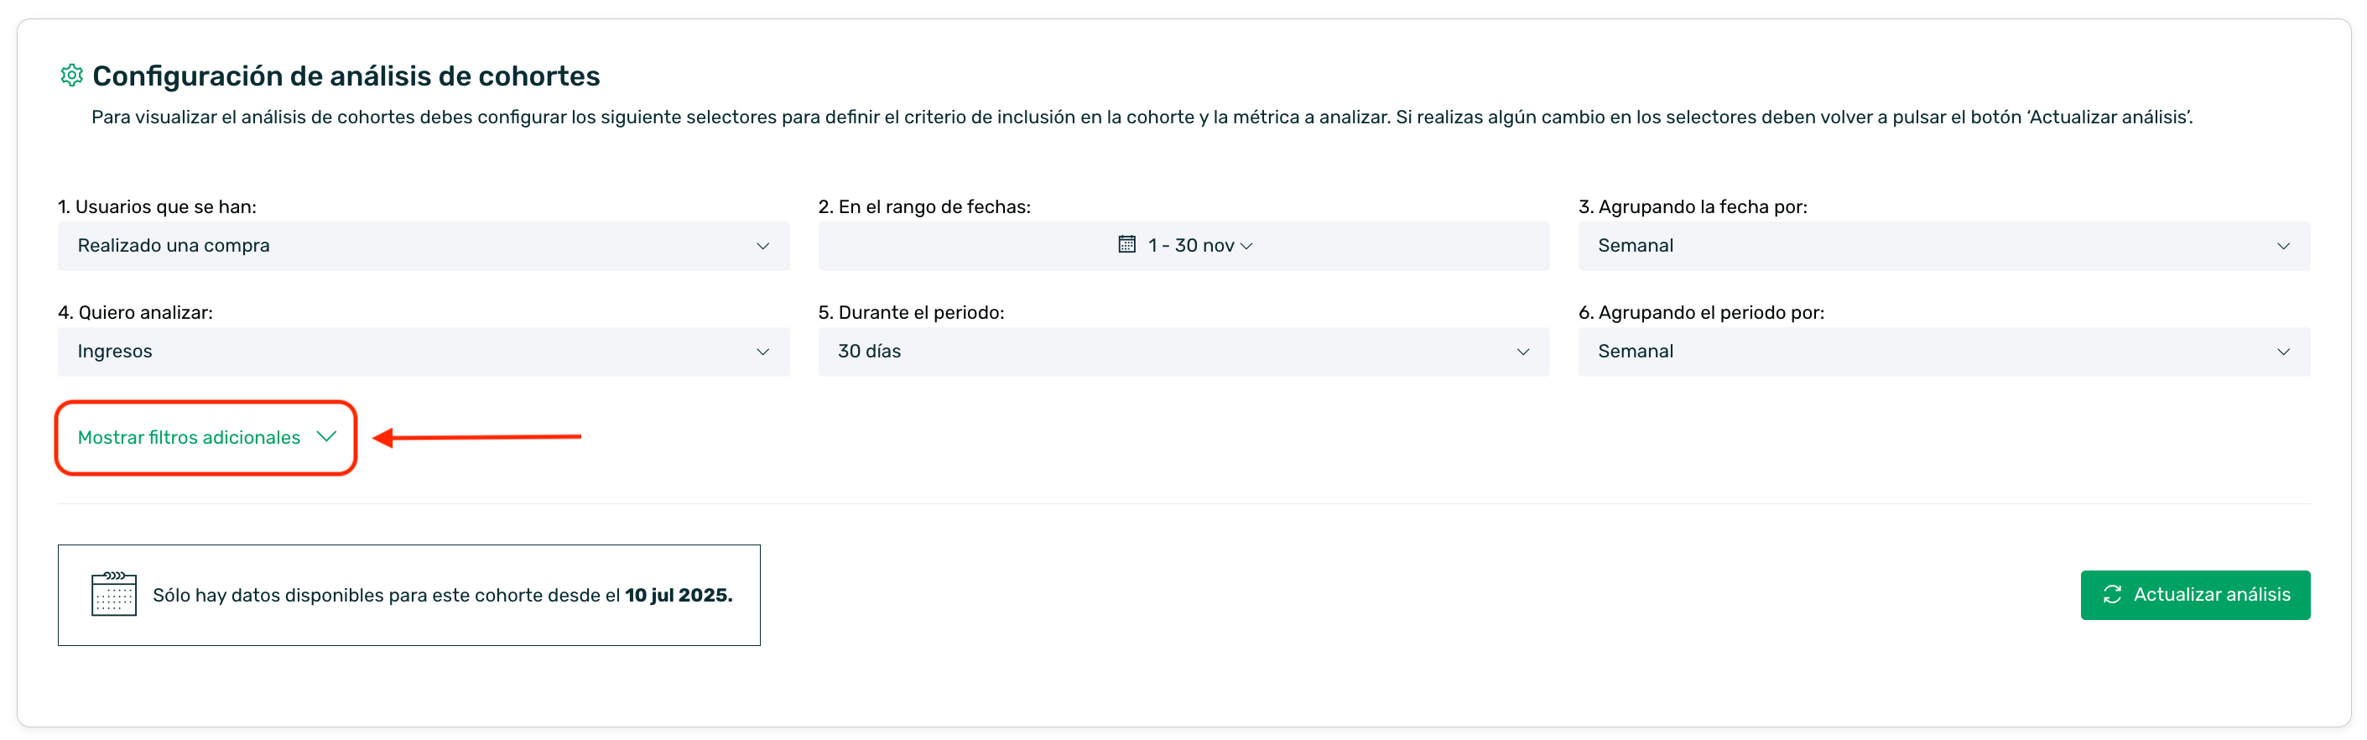Viewport: 2367px width, 740px height.
Task: Open the Quiero analizar Ingresos dropdown
Action: 423,352
